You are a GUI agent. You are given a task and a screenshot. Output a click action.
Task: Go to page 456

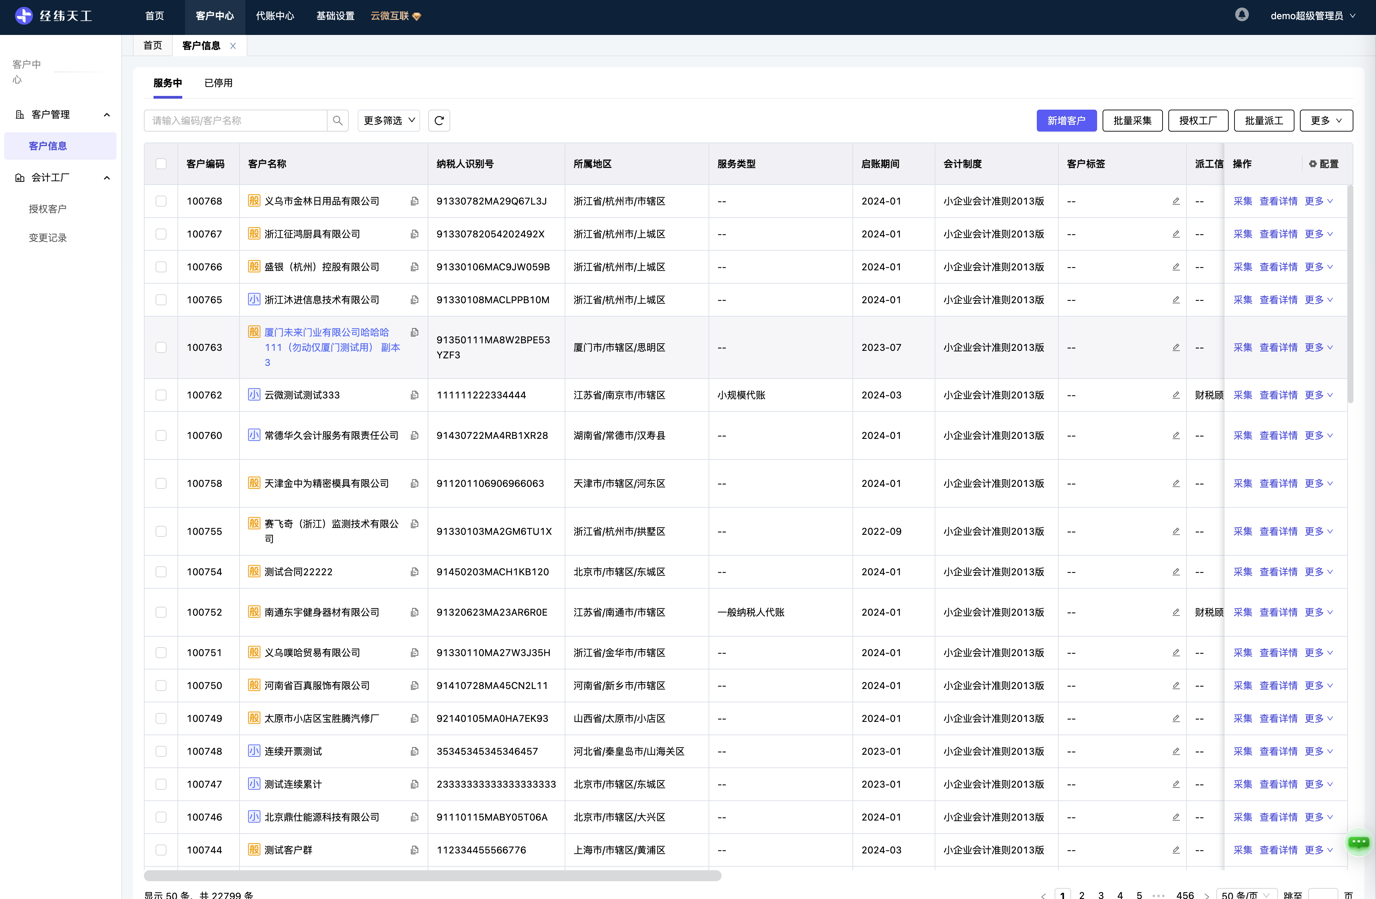coord(1184,895)
